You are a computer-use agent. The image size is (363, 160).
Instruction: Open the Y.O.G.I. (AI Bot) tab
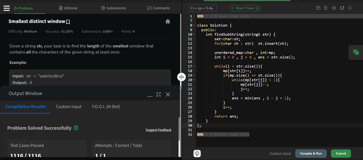[x=106, y=107]
